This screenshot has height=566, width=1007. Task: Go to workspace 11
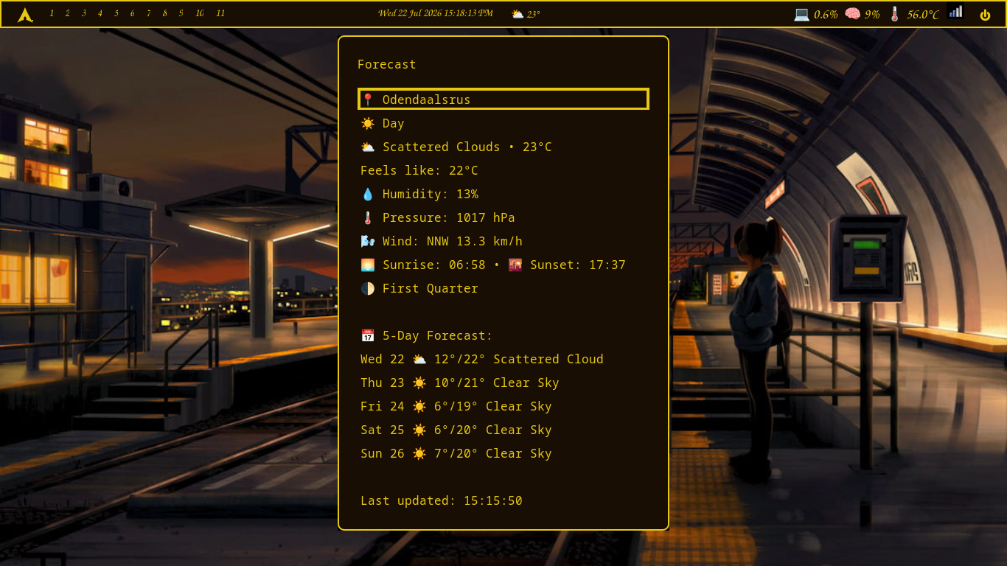pyautogui.click(x=220, y=13)
